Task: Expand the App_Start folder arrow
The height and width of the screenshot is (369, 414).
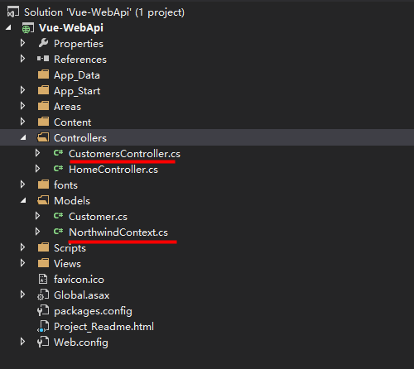Action: pos(22,90)
